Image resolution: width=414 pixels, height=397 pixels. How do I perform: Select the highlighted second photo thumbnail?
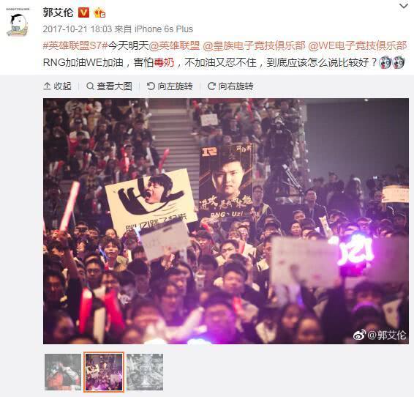tap(104, 372)
